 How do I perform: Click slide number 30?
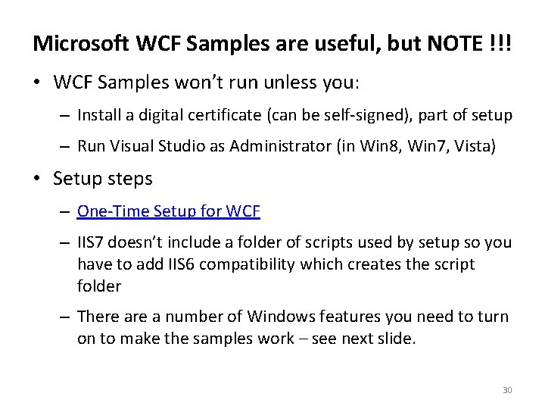507,390
